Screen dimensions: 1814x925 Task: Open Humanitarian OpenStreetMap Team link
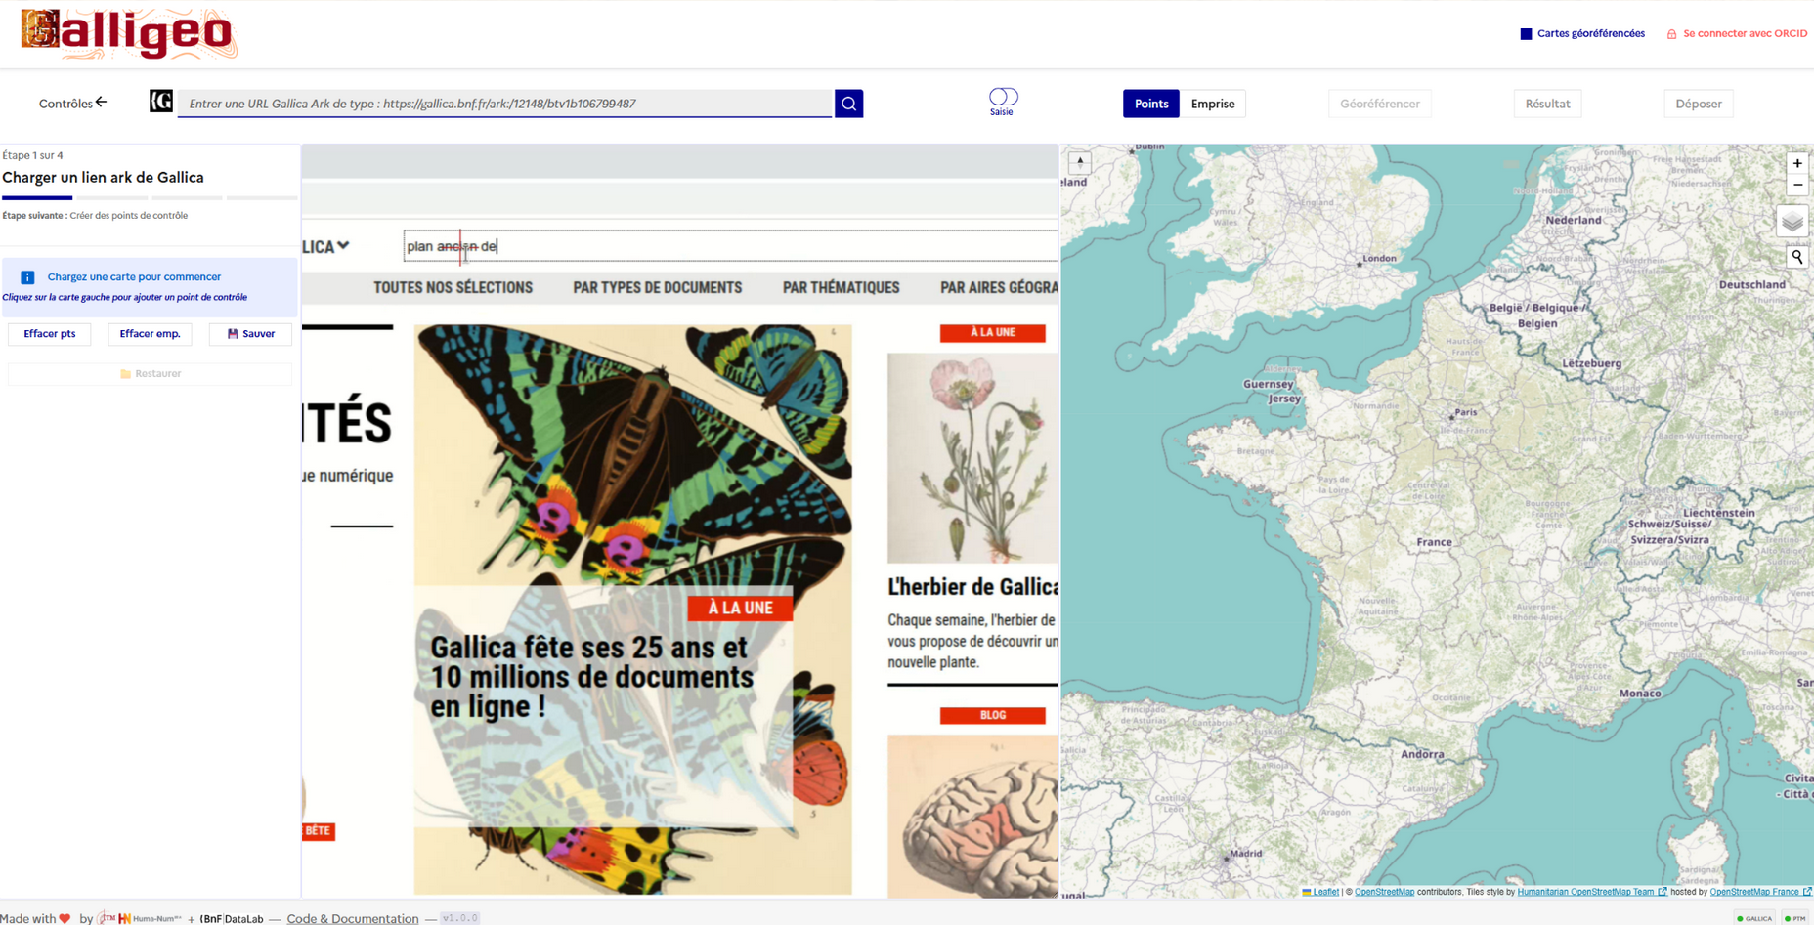(x=1591, y=892)
